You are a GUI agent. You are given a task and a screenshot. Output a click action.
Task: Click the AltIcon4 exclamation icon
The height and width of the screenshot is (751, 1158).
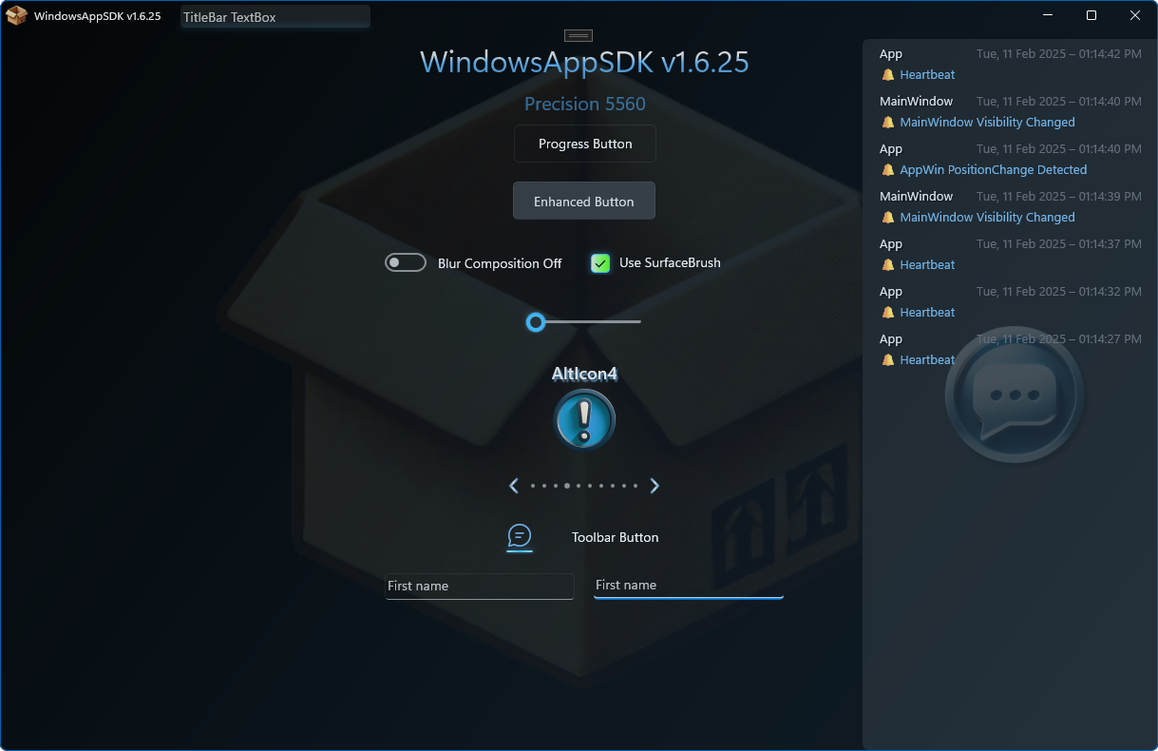point(585,418)
